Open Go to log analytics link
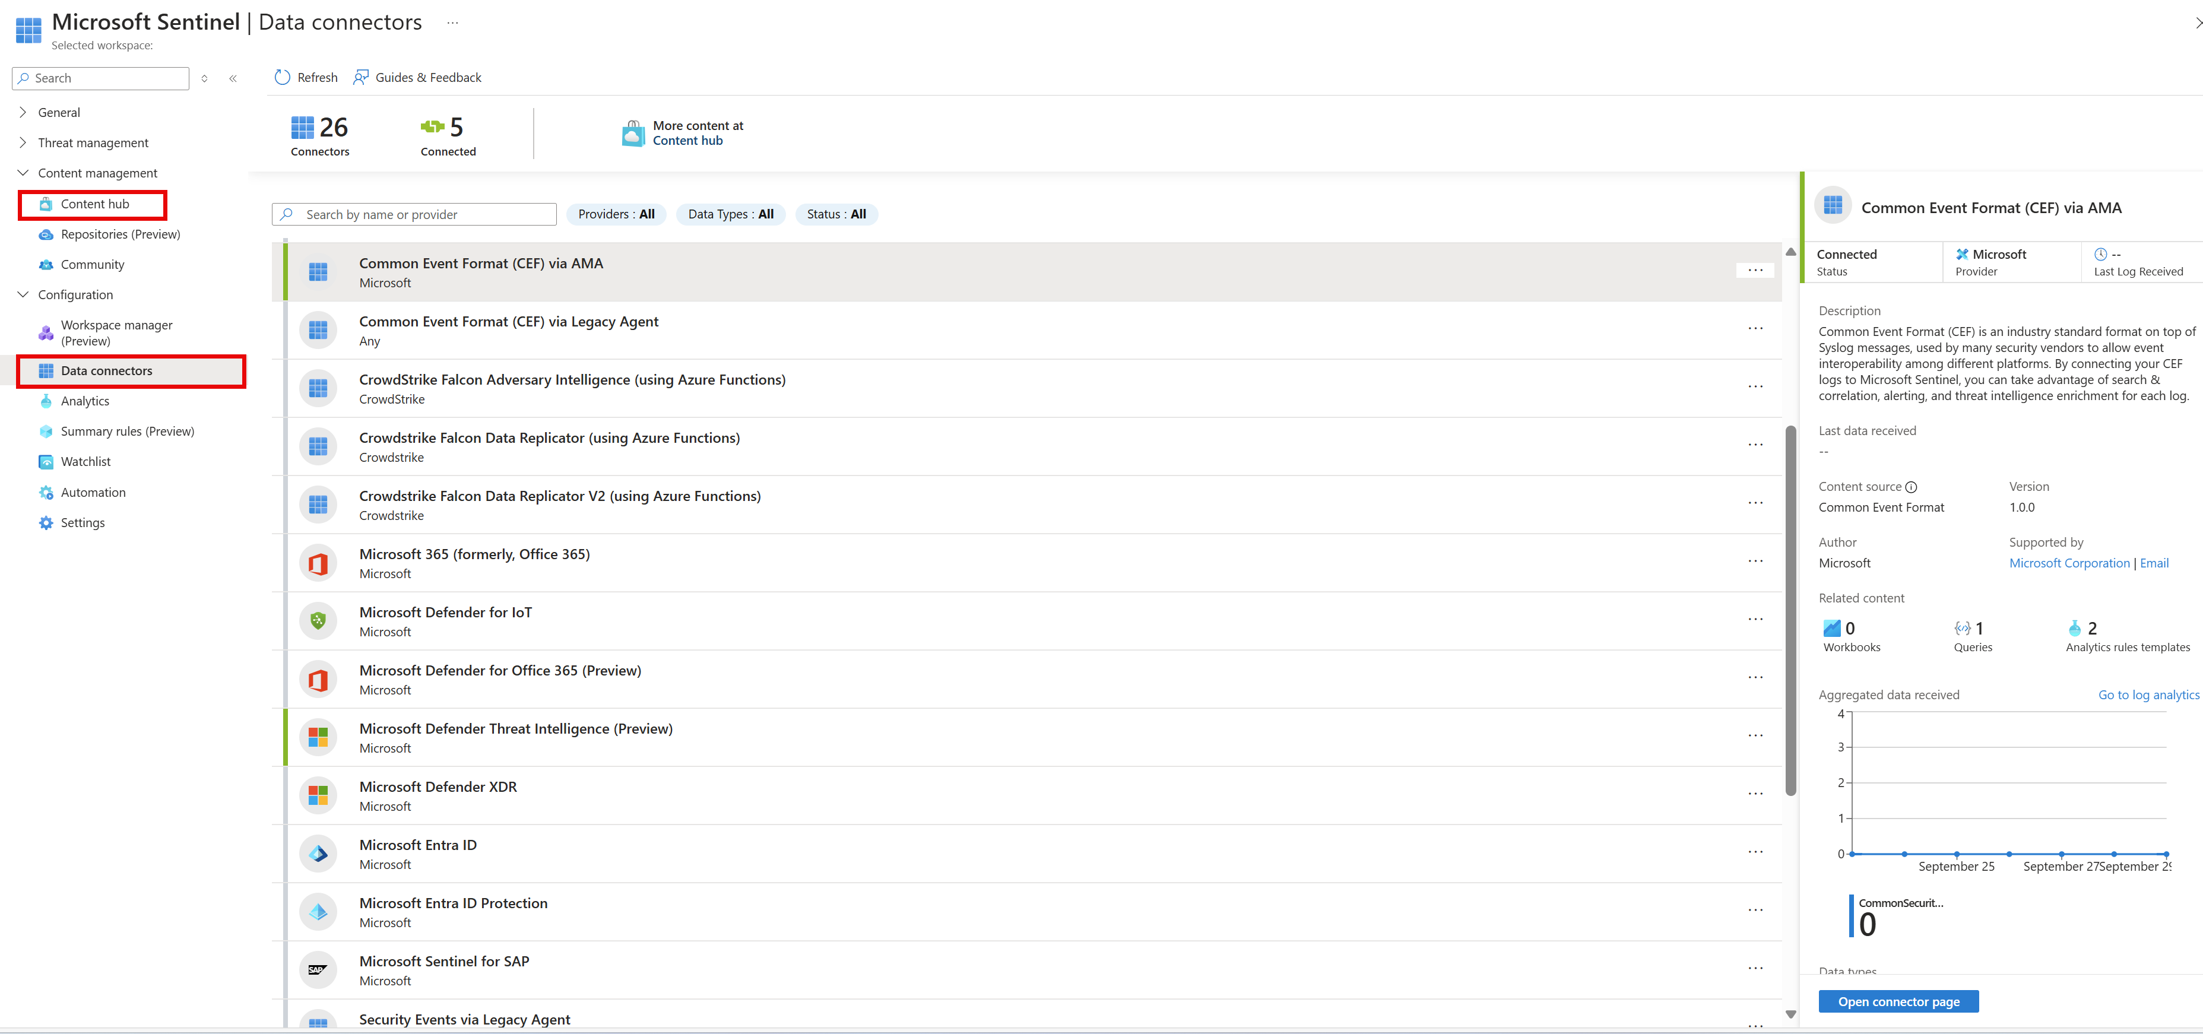The image size is (2203, 1034). 2148,694
